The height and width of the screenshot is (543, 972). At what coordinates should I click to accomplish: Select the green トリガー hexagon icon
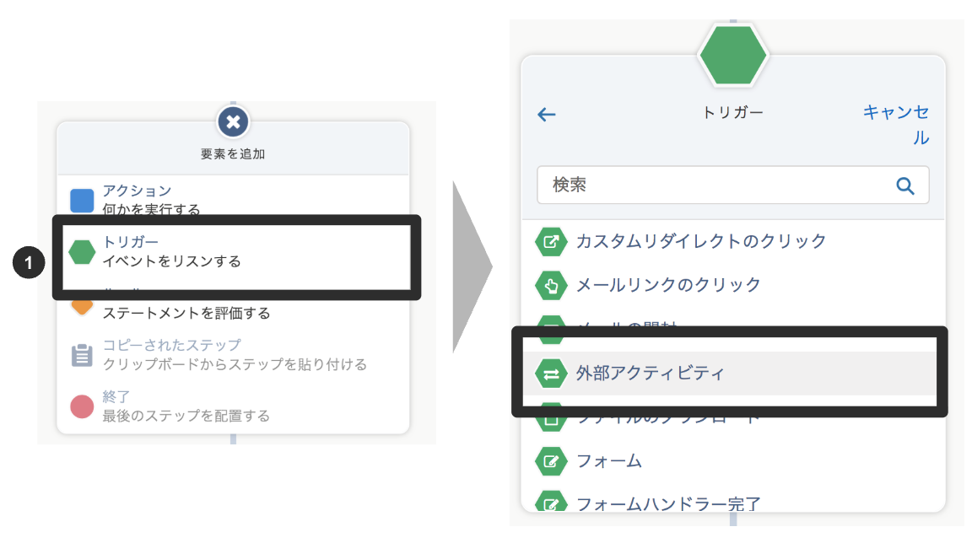coord(81,252)
